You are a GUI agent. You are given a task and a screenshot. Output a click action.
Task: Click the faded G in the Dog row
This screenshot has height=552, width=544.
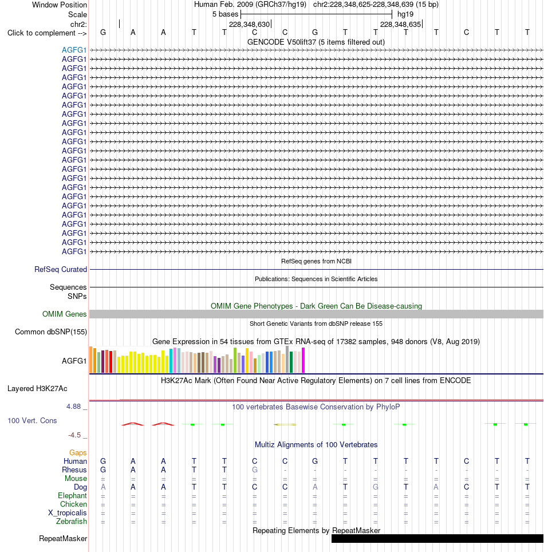pyautogui.click(x=376, y=487)
